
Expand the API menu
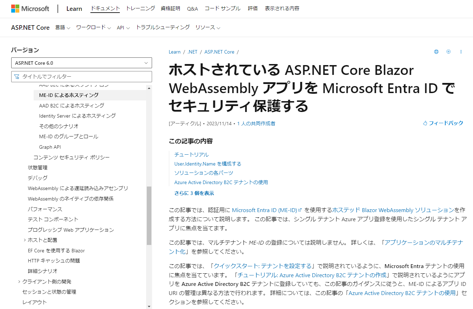coord(123,27)
